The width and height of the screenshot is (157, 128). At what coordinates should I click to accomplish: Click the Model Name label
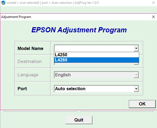click(x=30, y=48)
